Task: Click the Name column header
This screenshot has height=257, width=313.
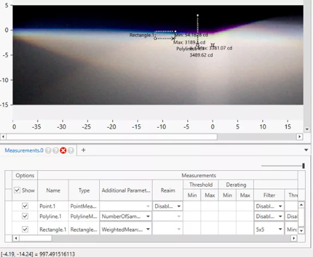Action: (53, 190)
